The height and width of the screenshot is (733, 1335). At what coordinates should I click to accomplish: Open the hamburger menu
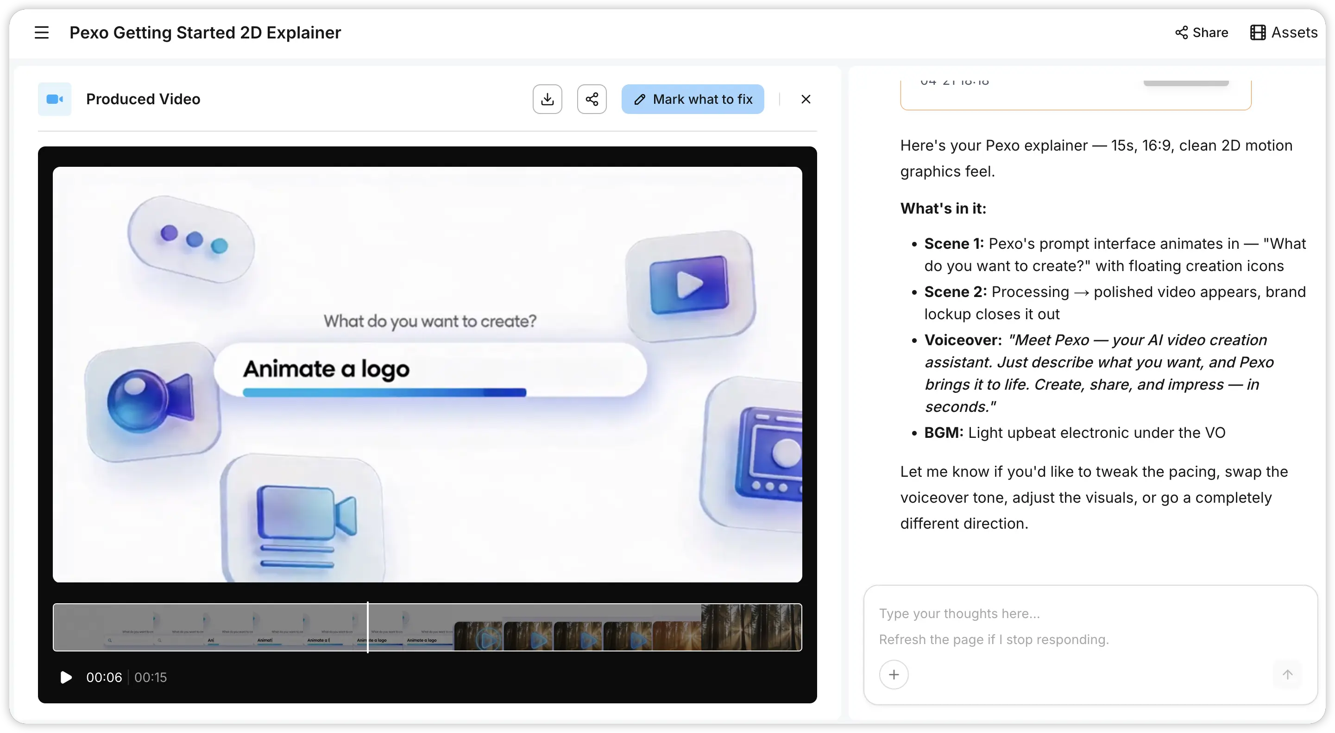click(x=42, y=32)
